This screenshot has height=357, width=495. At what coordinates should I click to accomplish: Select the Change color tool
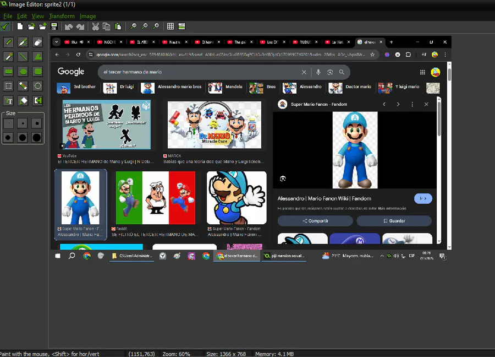(x=37, y=101)
